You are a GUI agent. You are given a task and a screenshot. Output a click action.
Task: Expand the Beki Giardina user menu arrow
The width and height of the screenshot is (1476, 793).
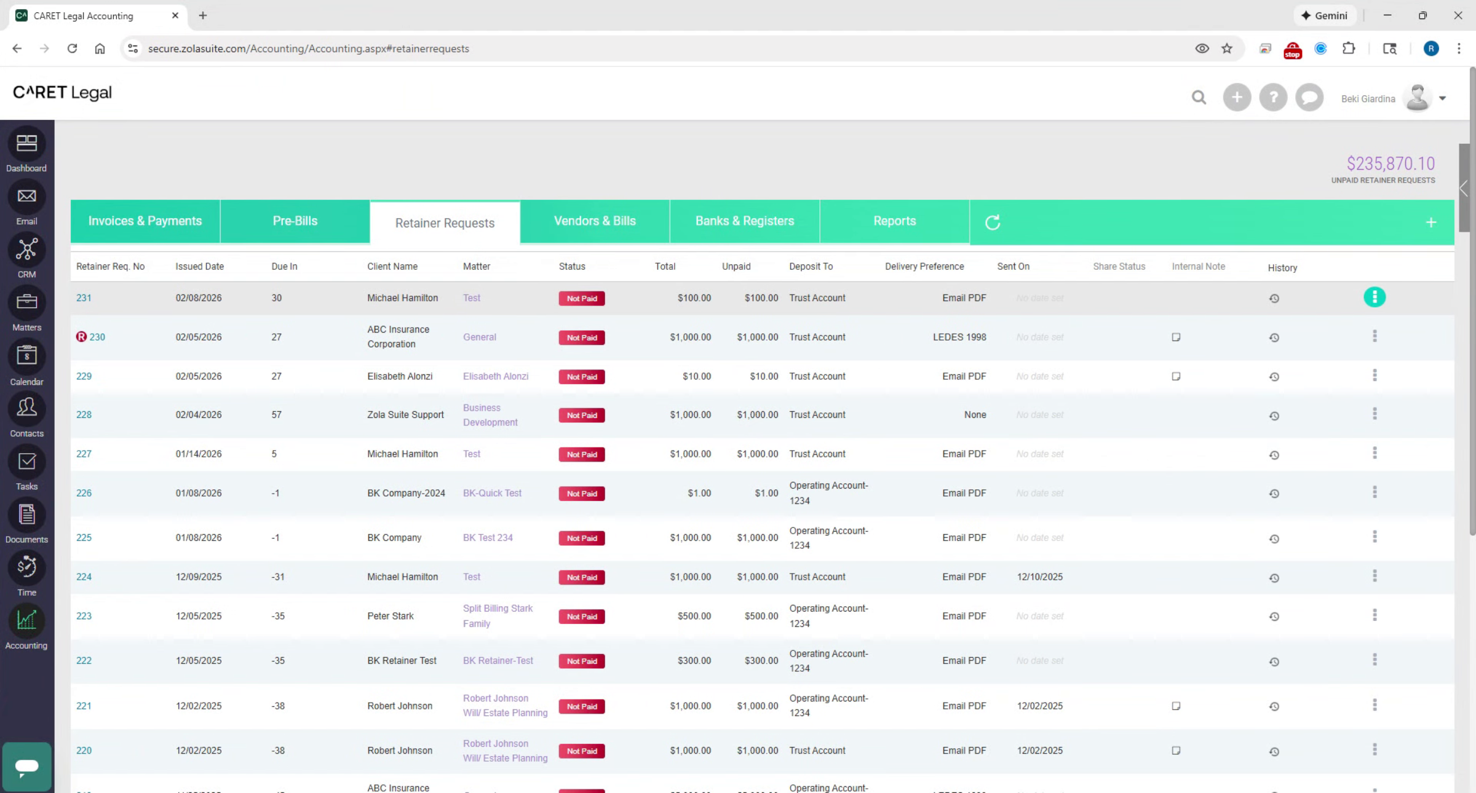point(1443,98)
